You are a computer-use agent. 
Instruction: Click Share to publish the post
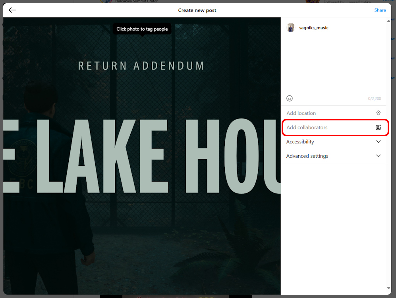click(380, 10)
